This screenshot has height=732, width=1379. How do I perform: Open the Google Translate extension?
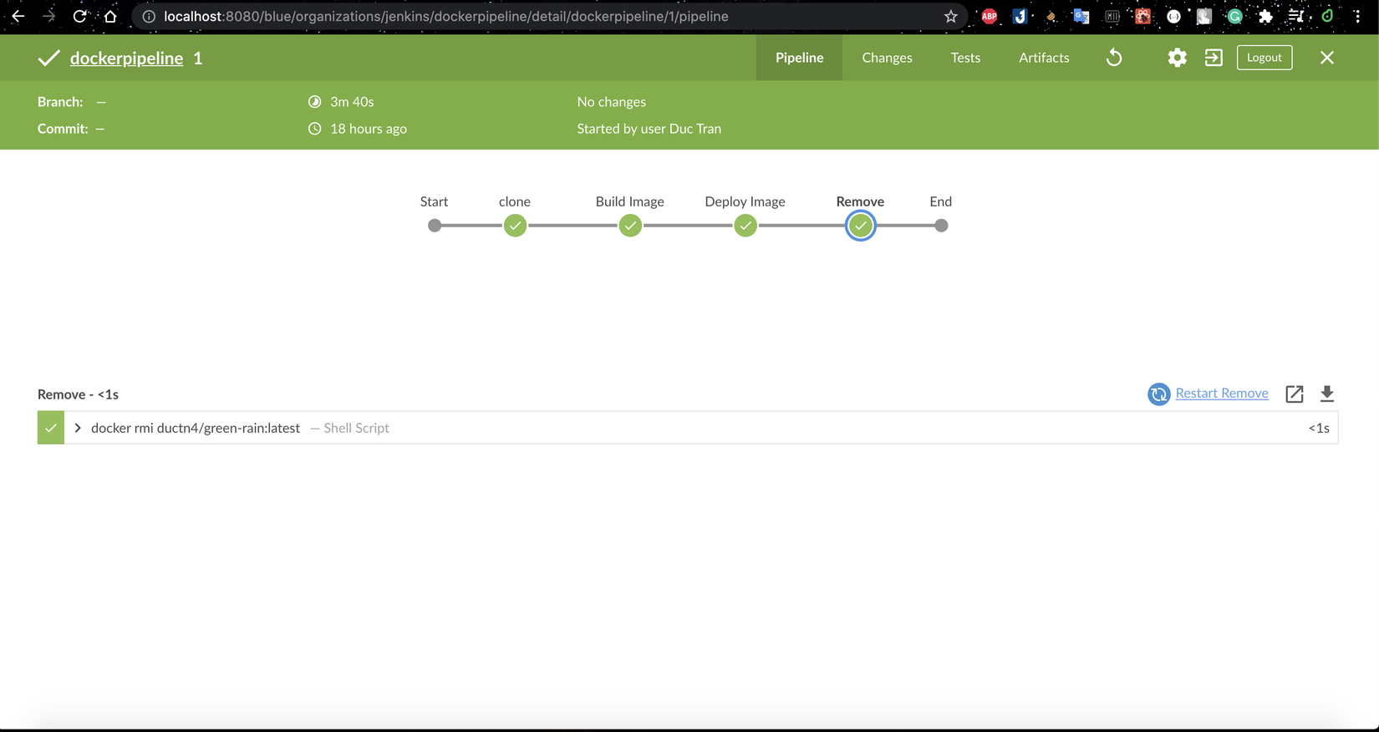tap(1081, 16)
